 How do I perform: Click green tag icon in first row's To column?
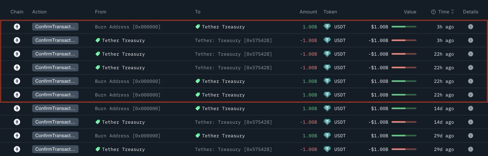coord(198,27)
